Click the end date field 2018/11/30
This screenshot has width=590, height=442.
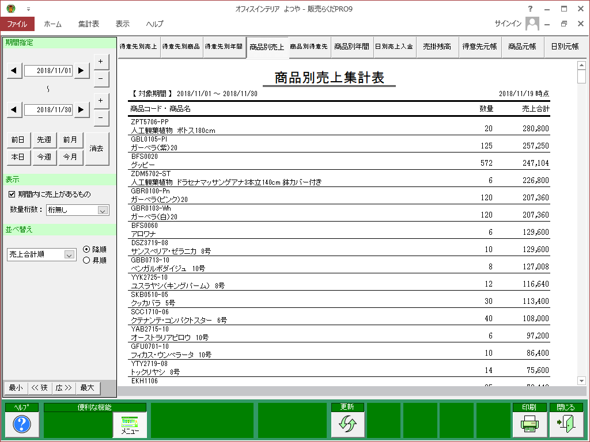point(48,110)
